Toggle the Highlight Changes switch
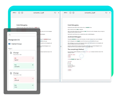 point(10,44)
